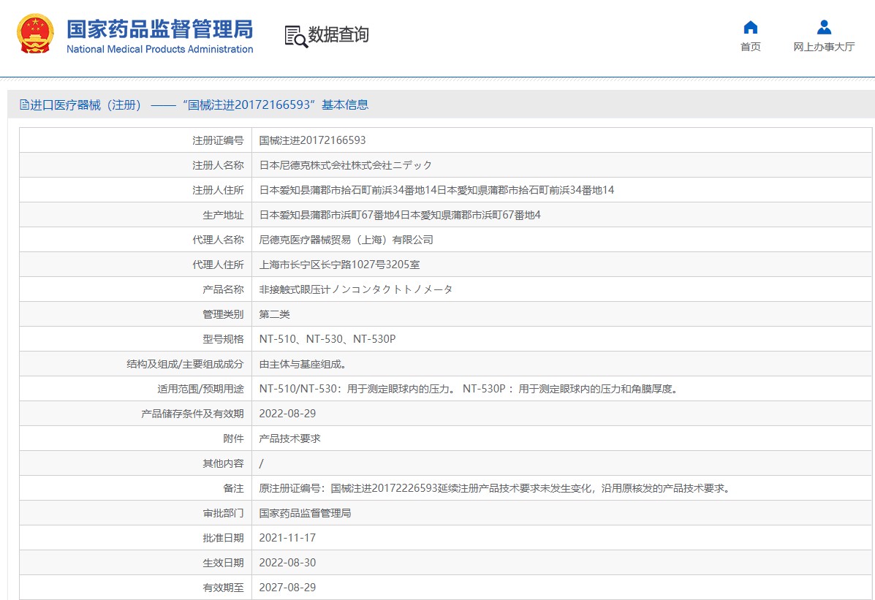Select the 批准日期 label

tap(223, 538)
